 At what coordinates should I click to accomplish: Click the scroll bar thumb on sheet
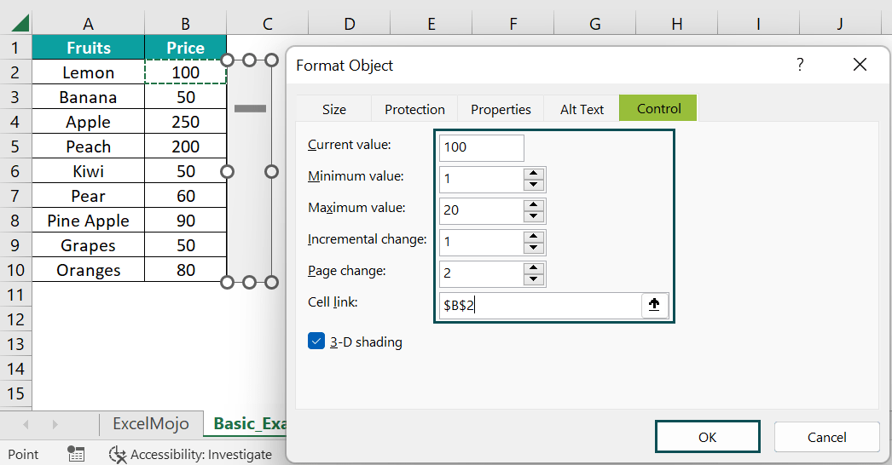250,108
